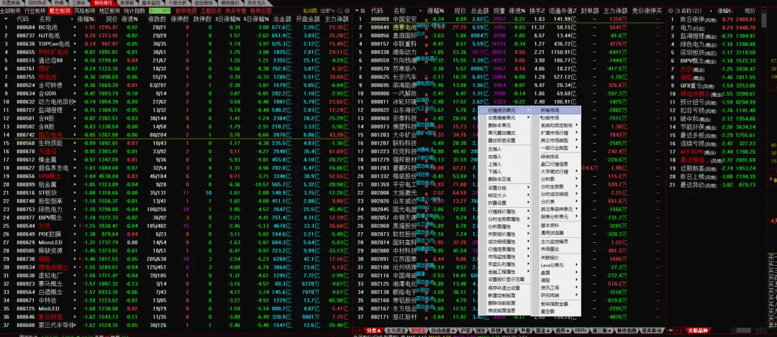Switch to the 实时热点 top tab
The height and width of the screenshot is (337, 777).
pos(37,2)
